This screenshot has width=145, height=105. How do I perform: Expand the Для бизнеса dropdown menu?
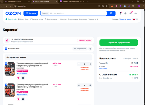(x=52, y=19)
